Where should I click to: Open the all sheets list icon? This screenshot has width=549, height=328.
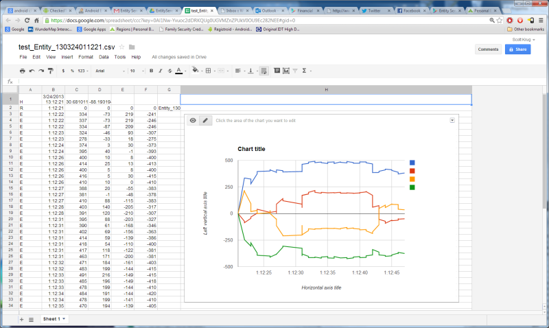coord(31,319)
